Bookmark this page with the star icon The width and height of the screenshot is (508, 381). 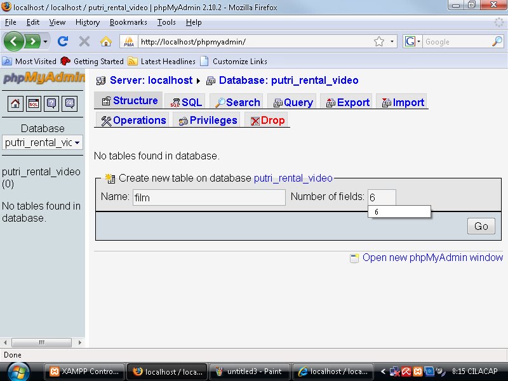pos(379,41)
